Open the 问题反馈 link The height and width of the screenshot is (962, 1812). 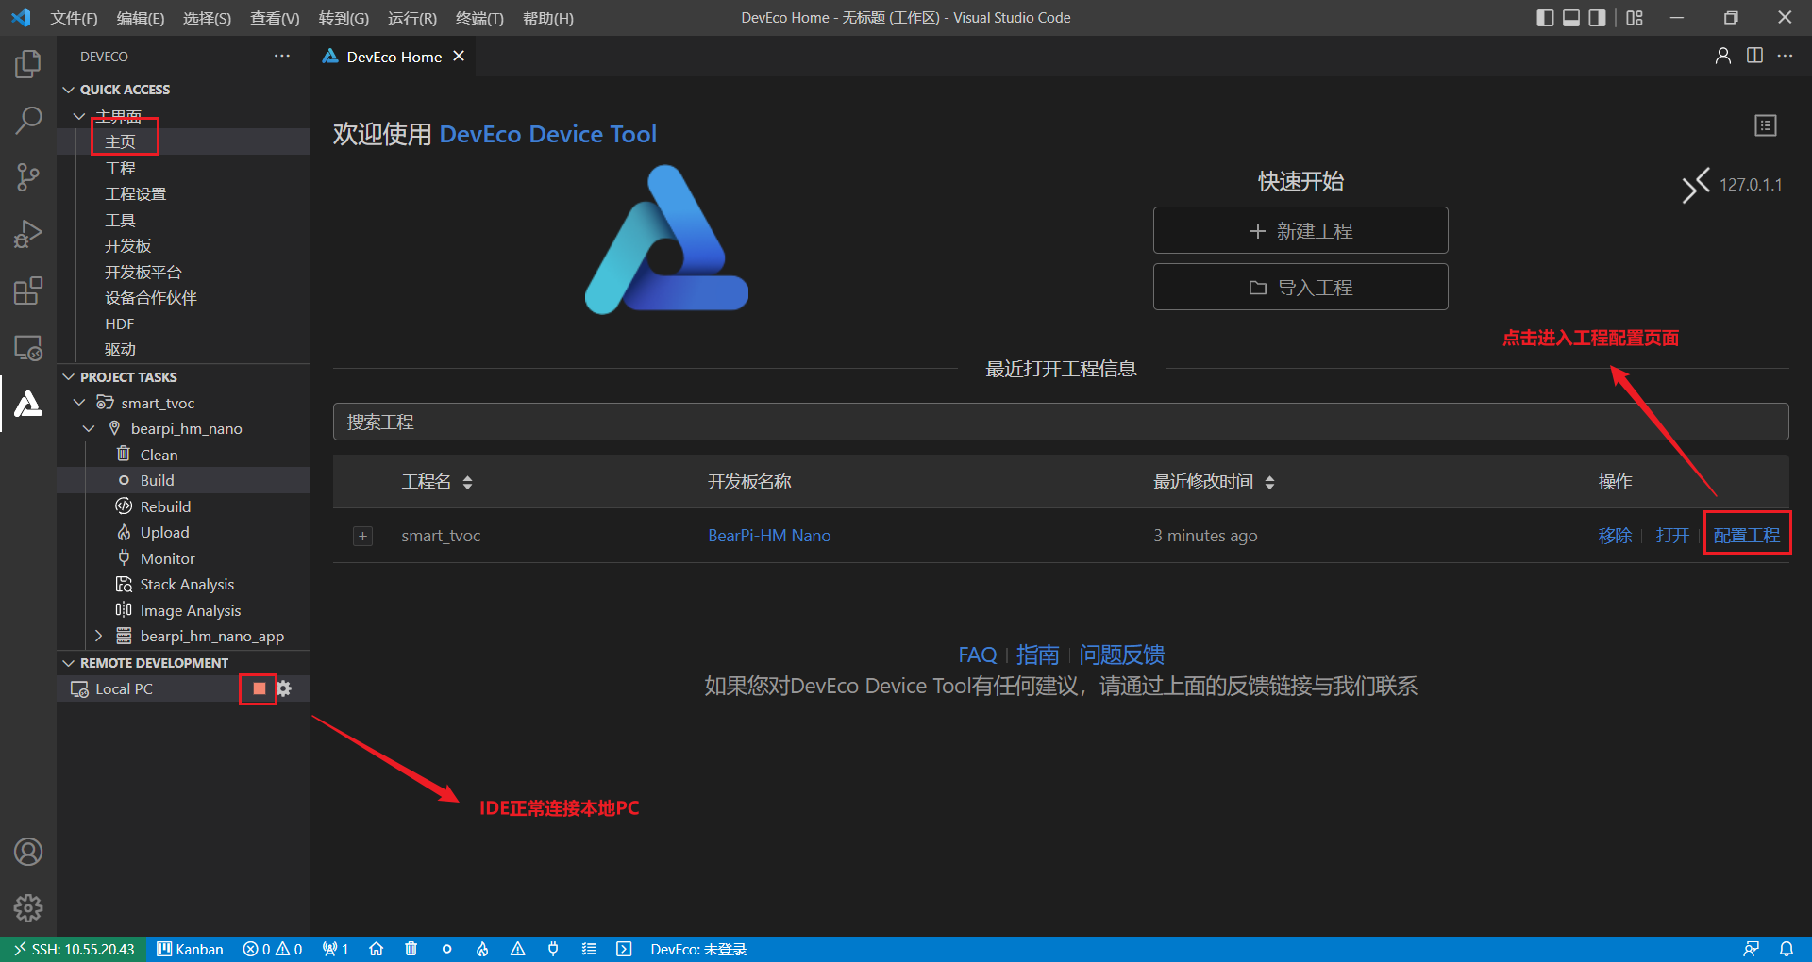1121,655
